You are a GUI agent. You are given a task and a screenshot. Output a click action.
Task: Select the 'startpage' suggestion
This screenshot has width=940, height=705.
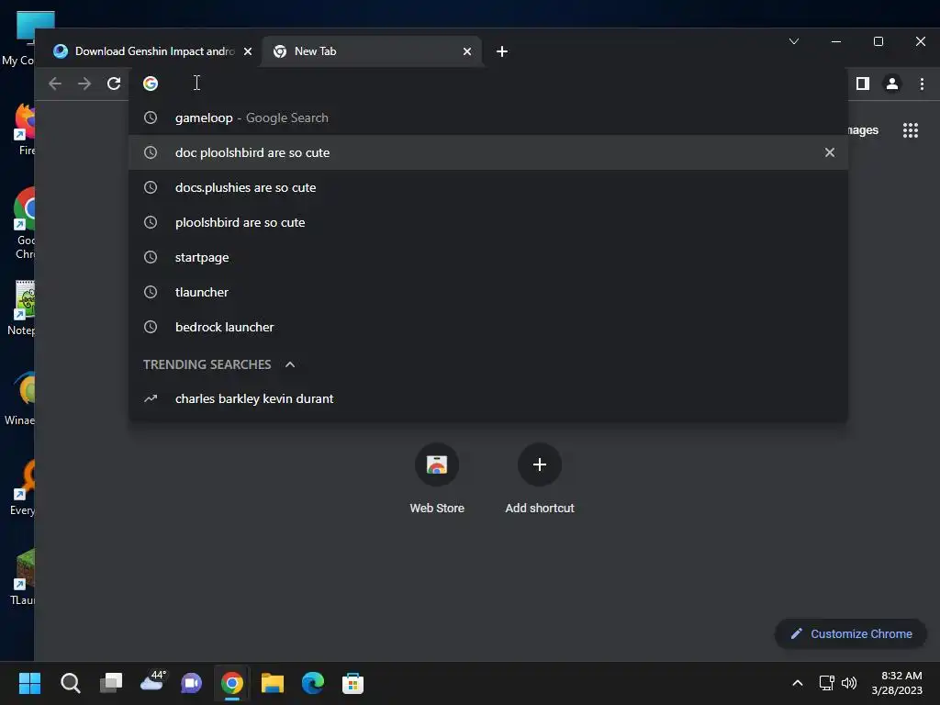[x=488, y=257]
